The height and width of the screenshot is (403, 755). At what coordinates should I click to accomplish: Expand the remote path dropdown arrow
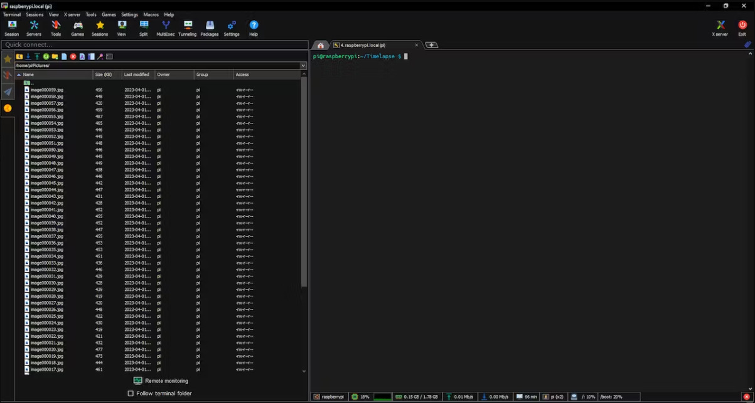pyautogui.click(x=303, y=65)
